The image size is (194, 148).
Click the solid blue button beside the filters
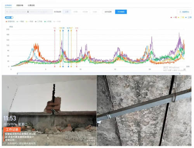pos(121,12)
